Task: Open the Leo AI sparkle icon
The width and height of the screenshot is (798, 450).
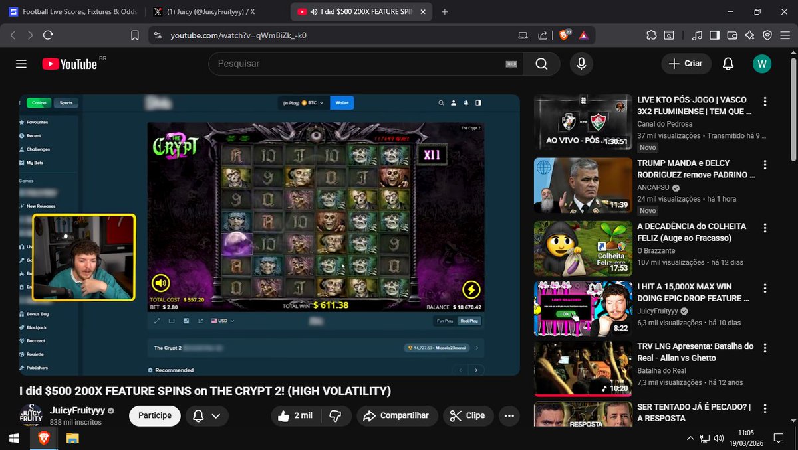Action: [749, 35]
